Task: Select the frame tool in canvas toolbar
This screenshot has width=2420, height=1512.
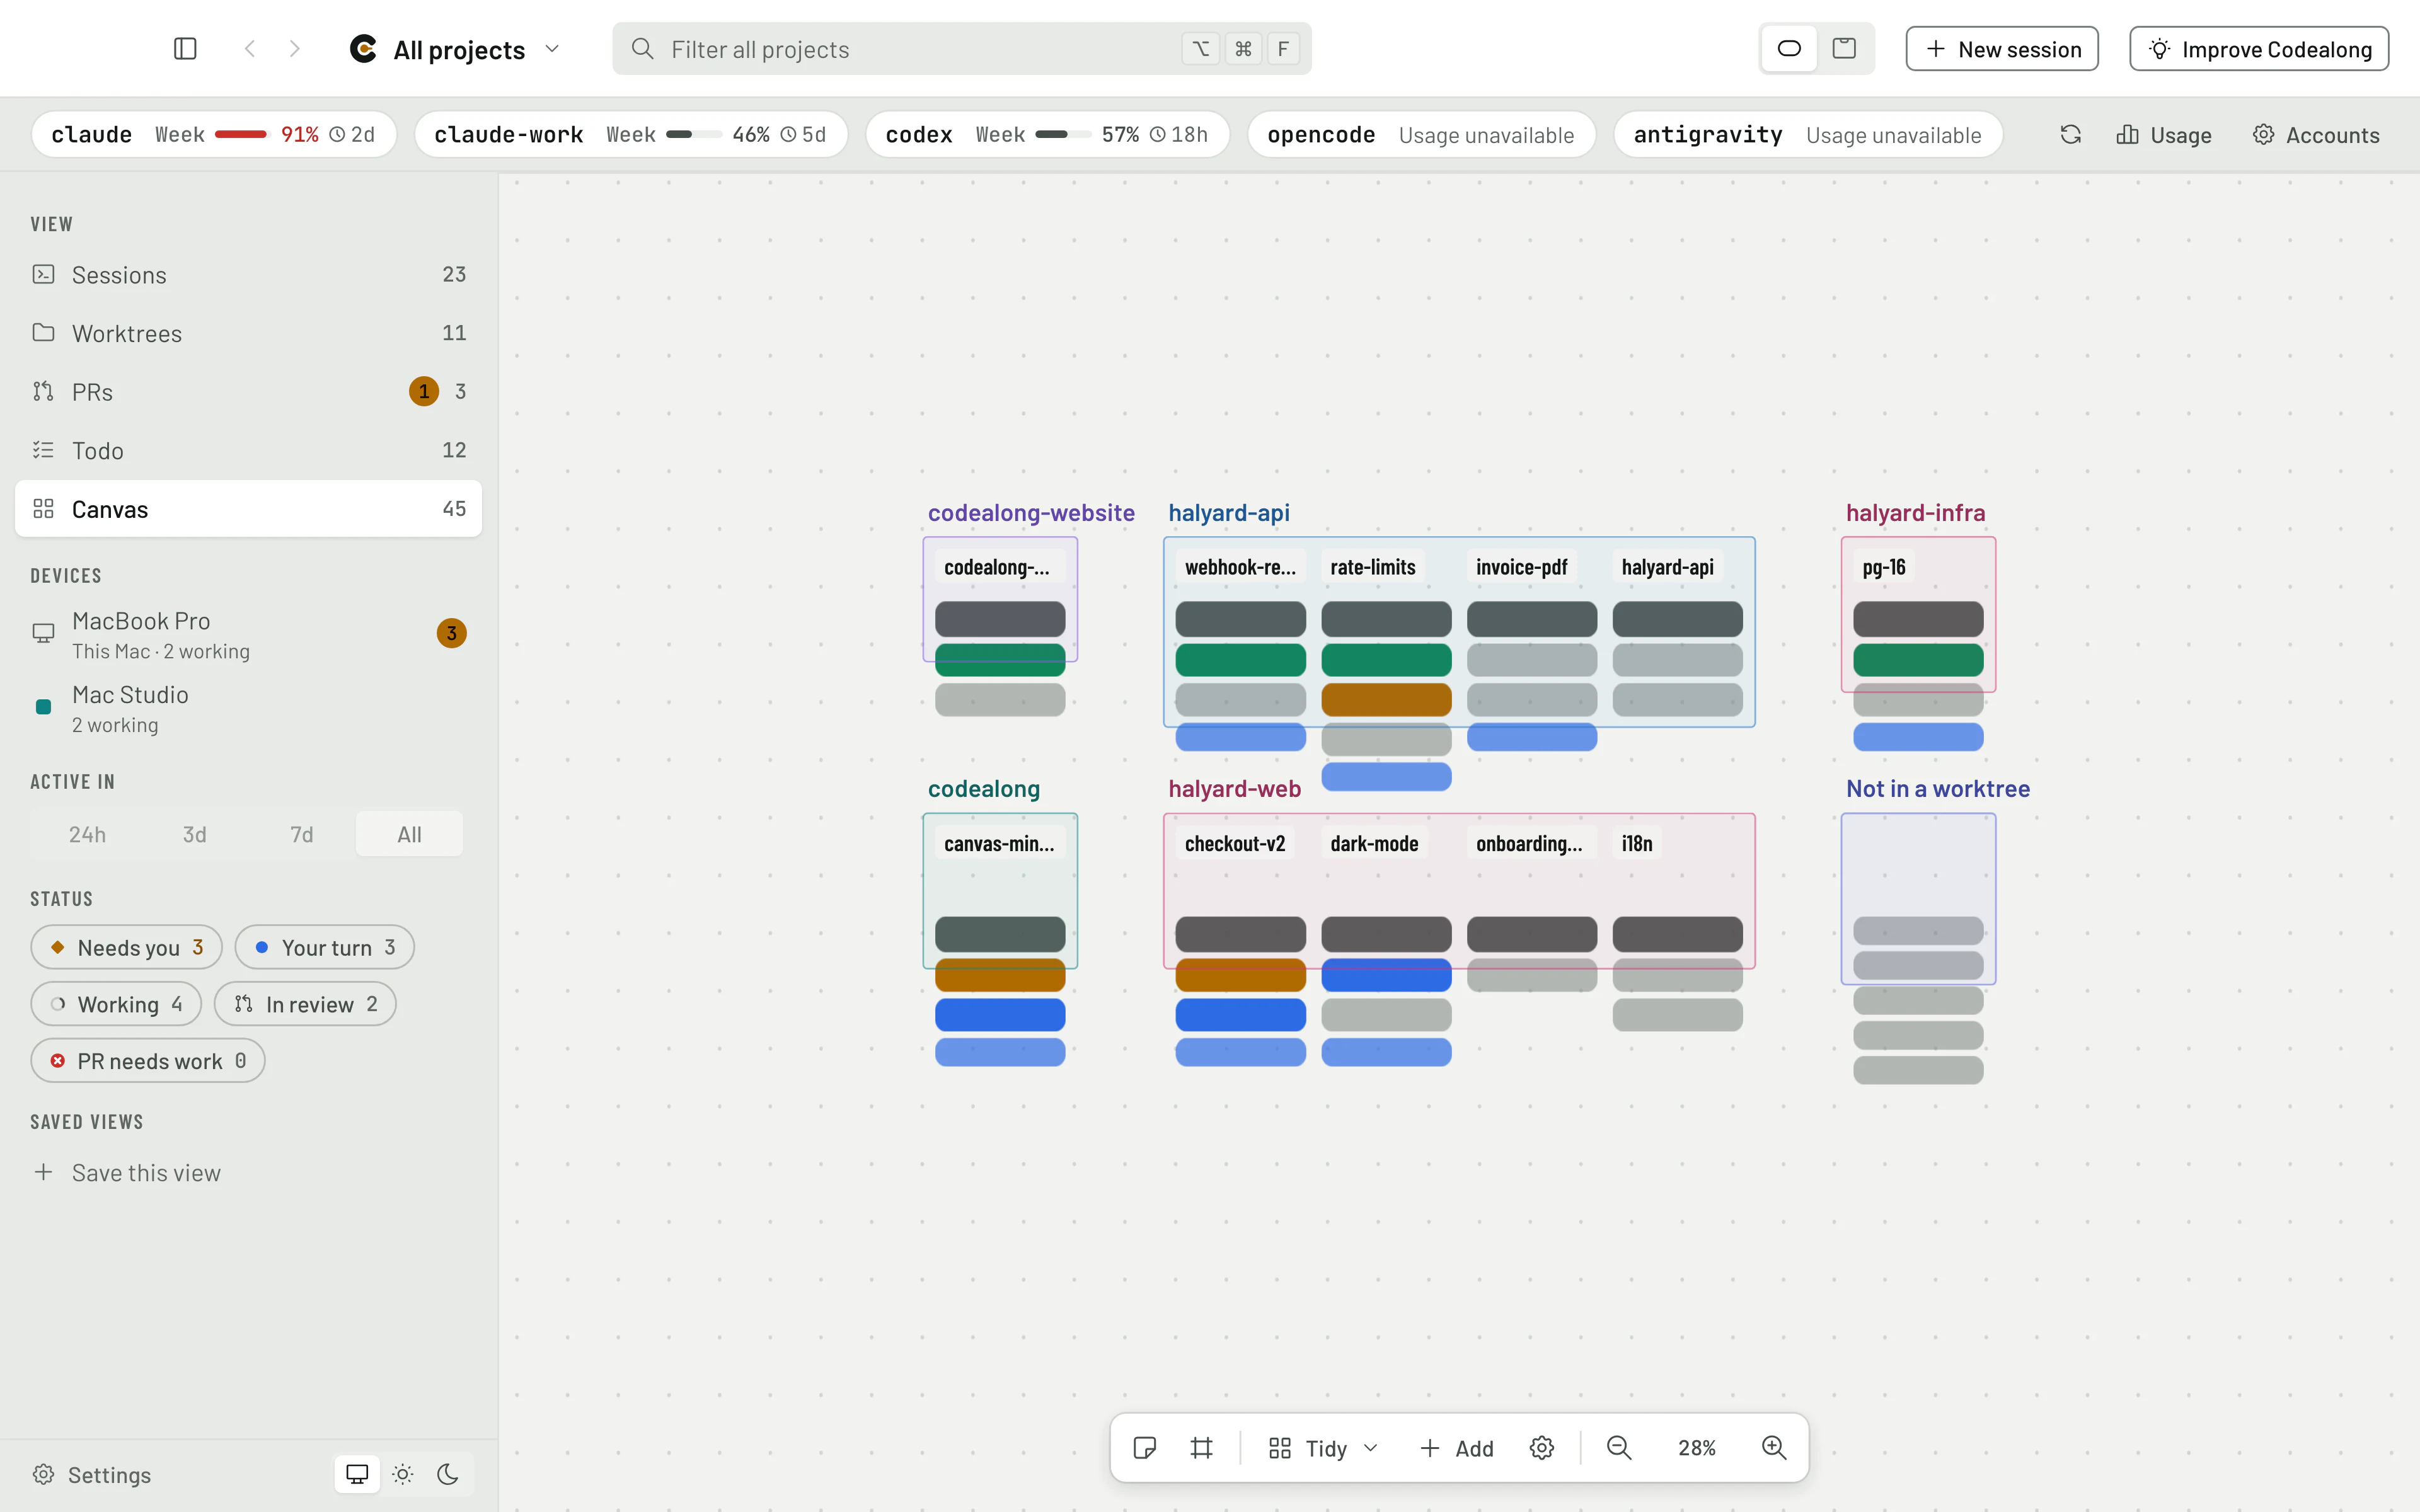Action: tap(1202, 1448)
